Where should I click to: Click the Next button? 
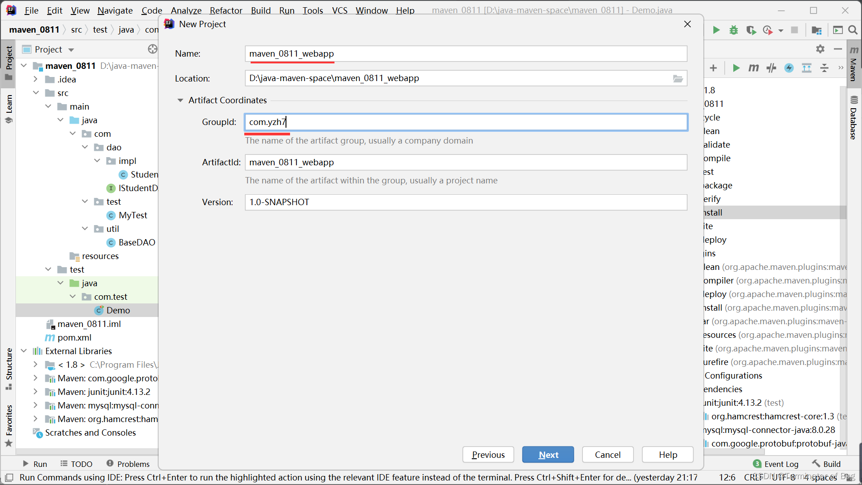(x=548, y=455)
